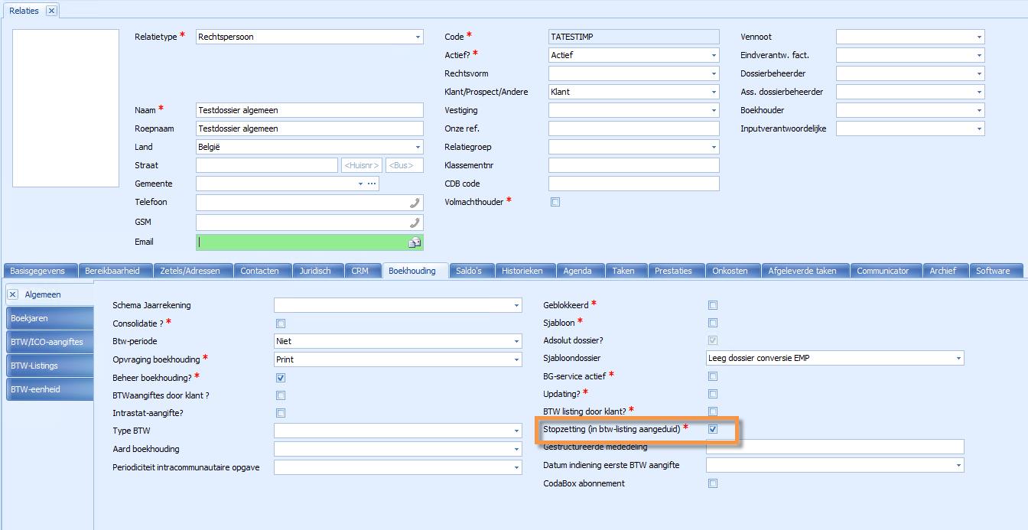Enable the CodaBox abonnement checkbox
The width and height of the screenshot is (1028, 530).
(x=713, y=483)
